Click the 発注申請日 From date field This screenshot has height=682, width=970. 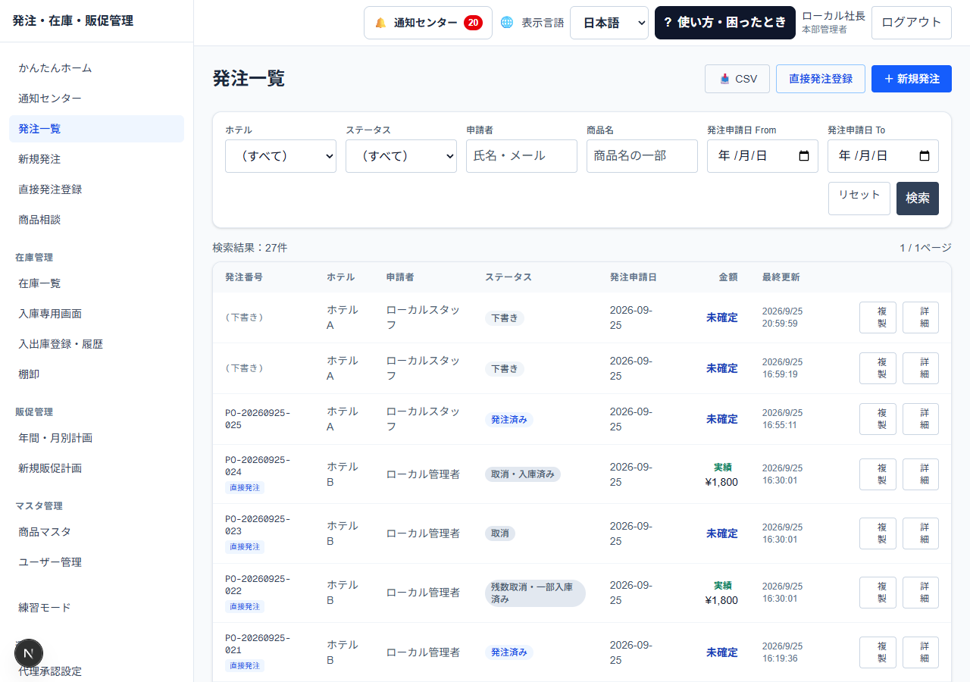click(762, 156)
